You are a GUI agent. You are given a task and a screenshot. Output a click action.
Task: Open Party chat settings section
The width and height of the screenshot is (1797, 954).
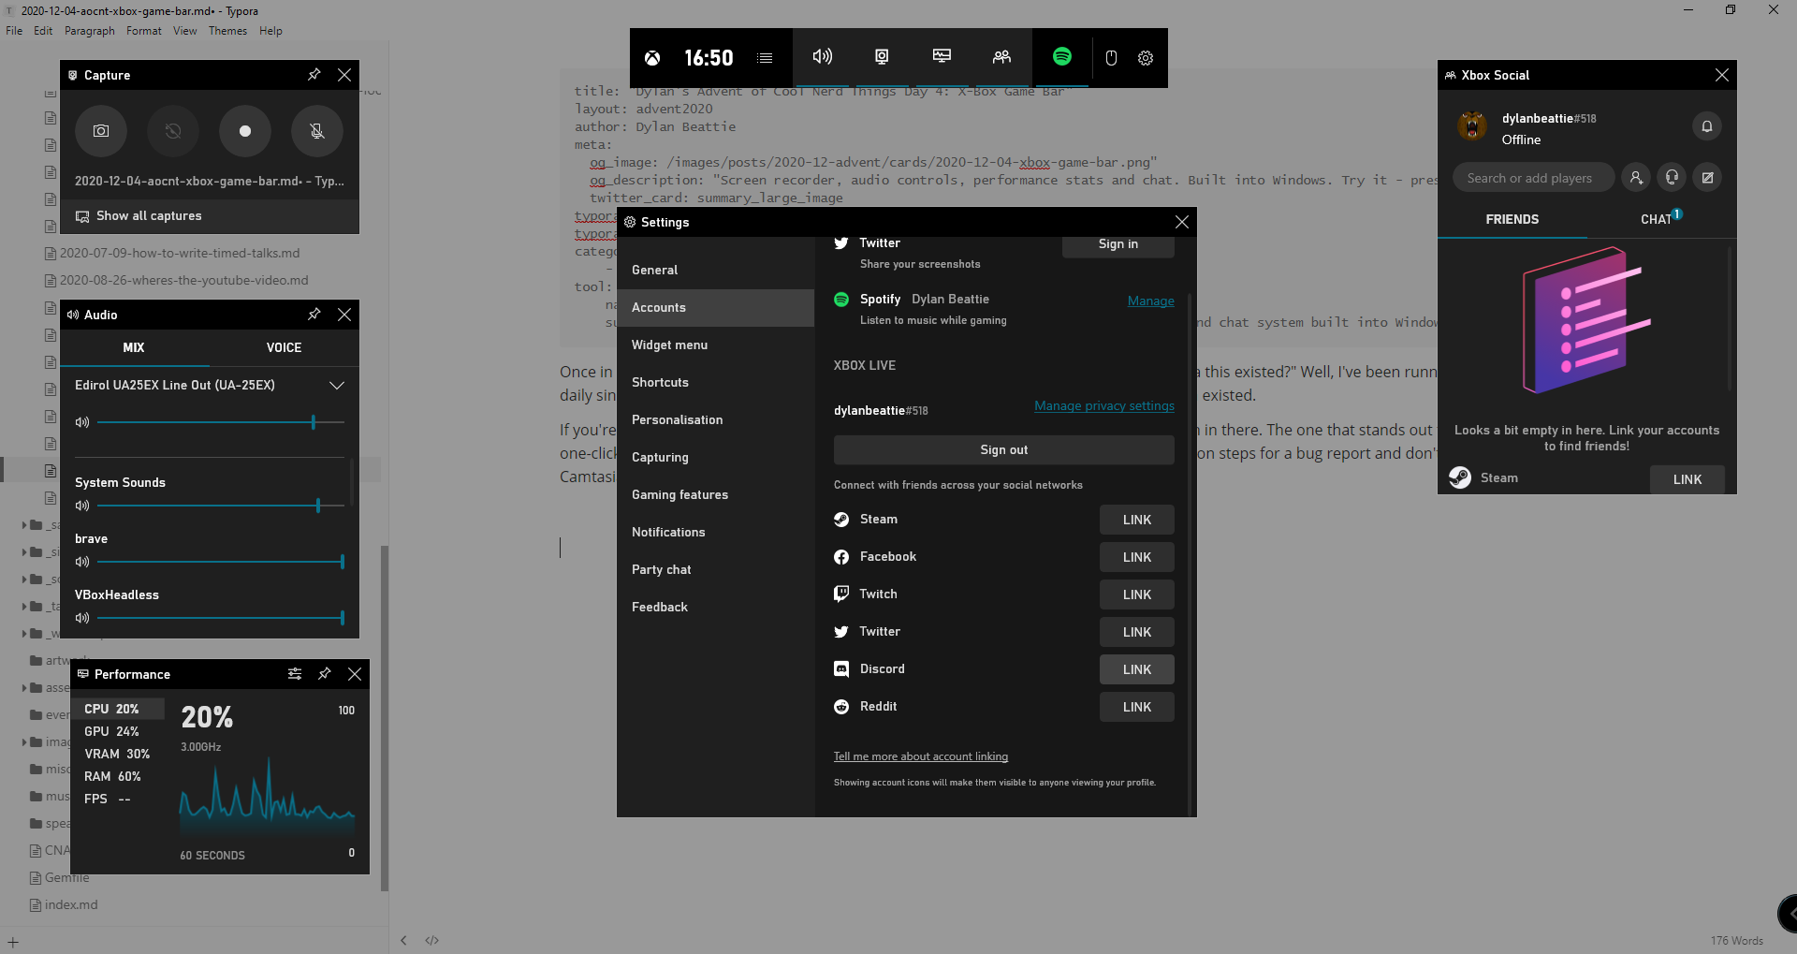[x=716, y=569]
